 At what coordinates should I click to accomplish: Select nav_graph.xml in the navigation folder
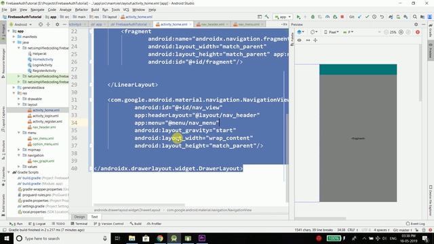coord(43,161)
